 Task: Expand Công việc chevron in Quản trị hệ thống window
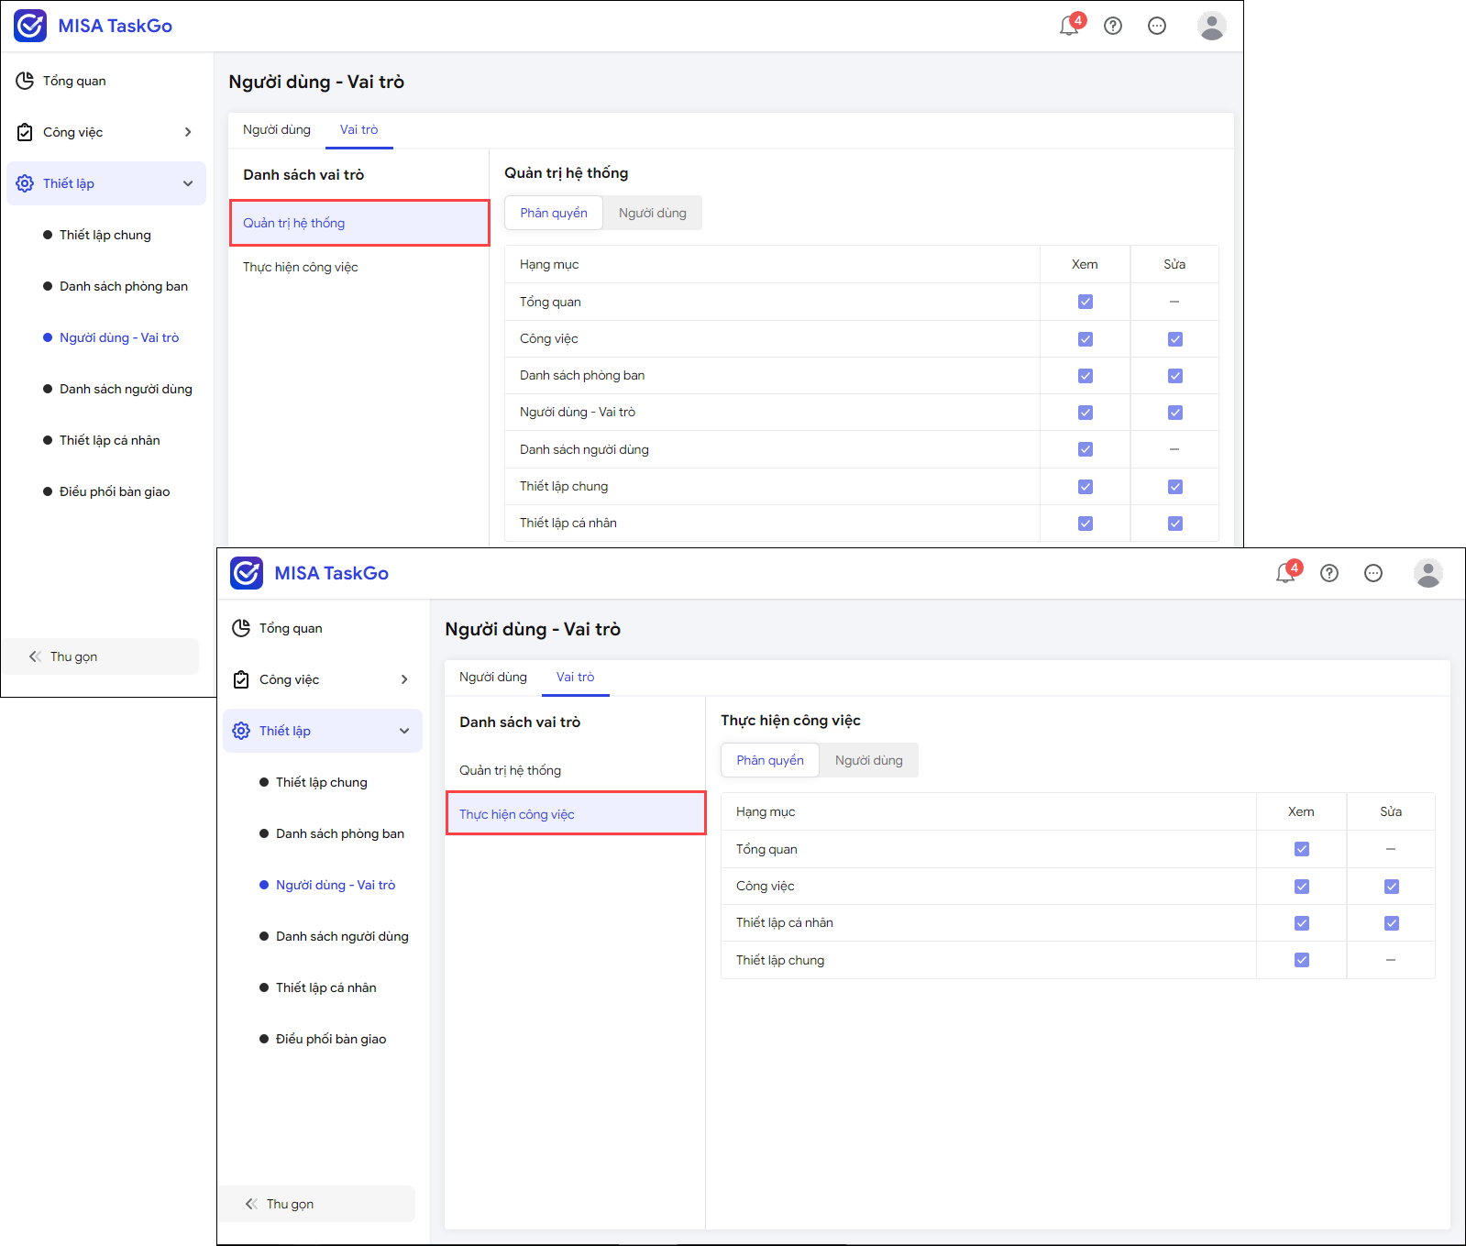pos(188,132)
